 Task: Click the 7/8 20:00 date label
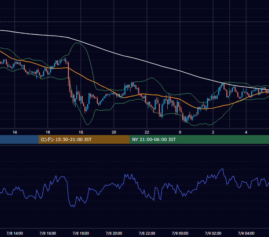[x=114, y=233]
